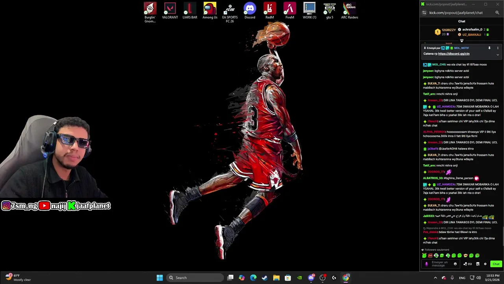Image resolution: width=504 pixels, height=284 pixels.
Task: Open Logitech G HUB in taskbar
Action: click(334, 278)
